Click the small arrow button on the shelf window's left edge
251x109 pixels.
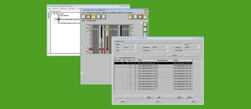click(82, 73)
